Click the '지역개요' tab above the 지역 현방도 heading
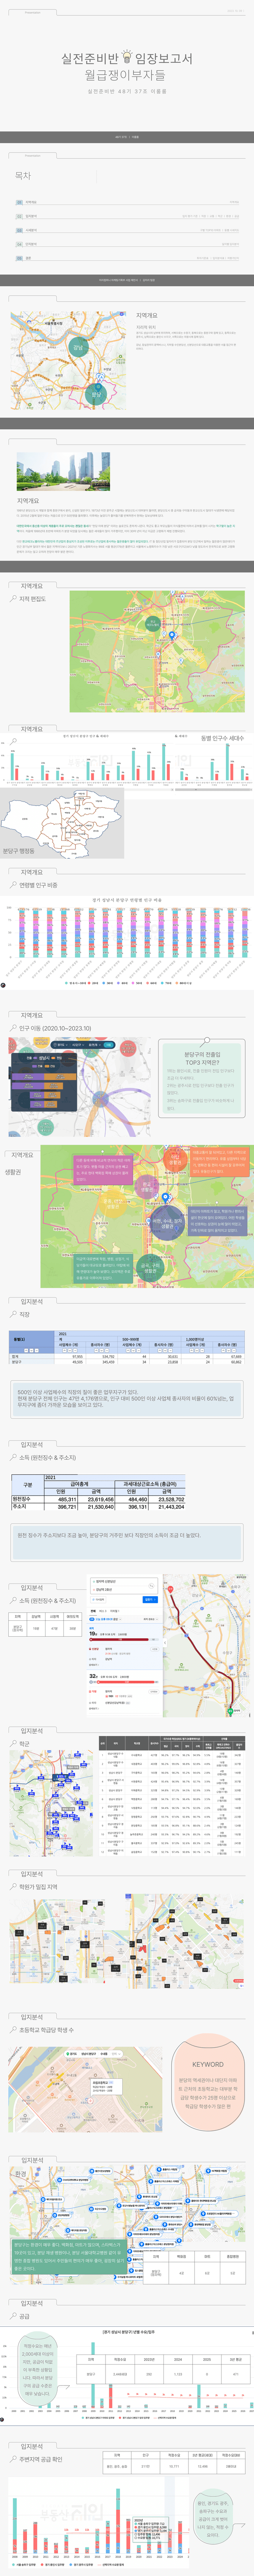This screenshot has height=2576, width=254. [x=32, y=586]
